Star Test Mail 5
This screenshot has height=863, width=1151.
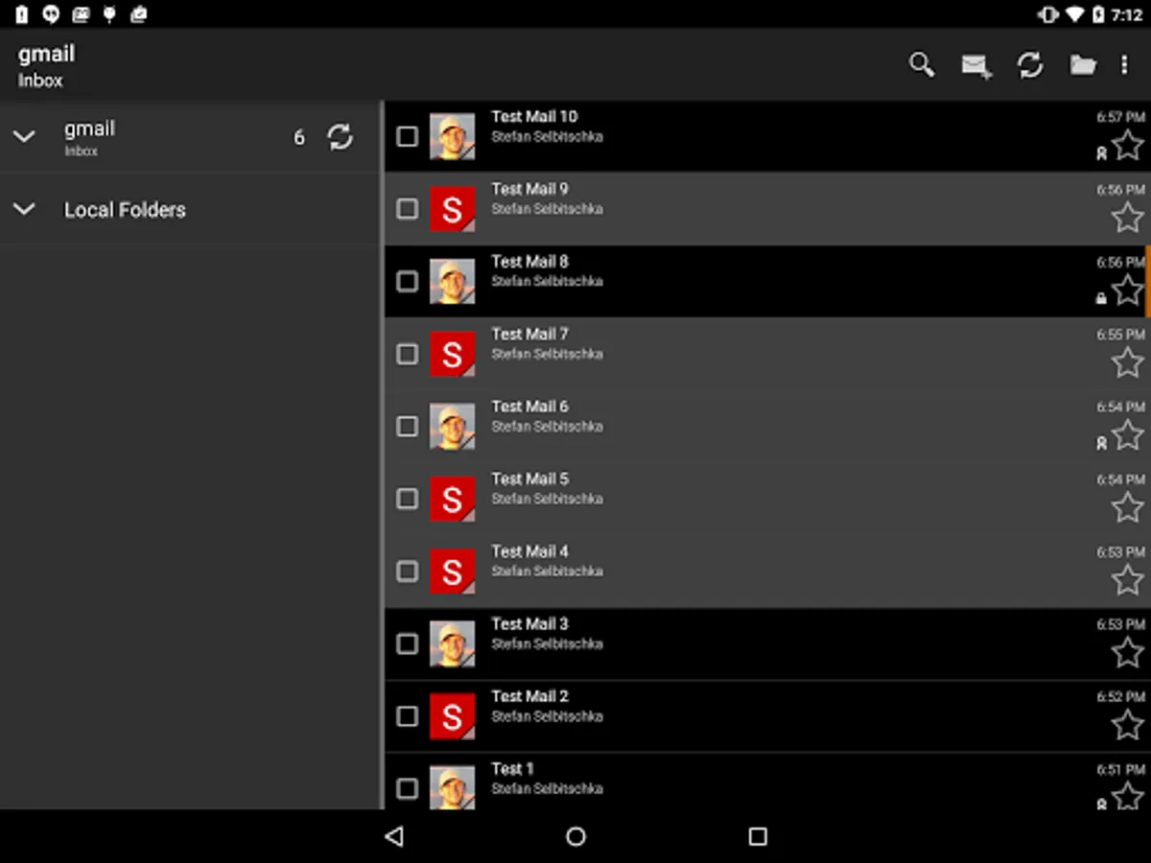(x=1128, y=508)
